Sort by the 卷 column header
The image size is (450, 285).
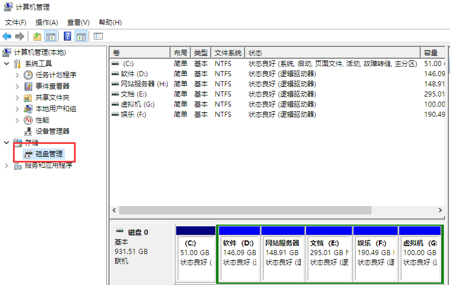pyautogui.click(x=140, y=52)
